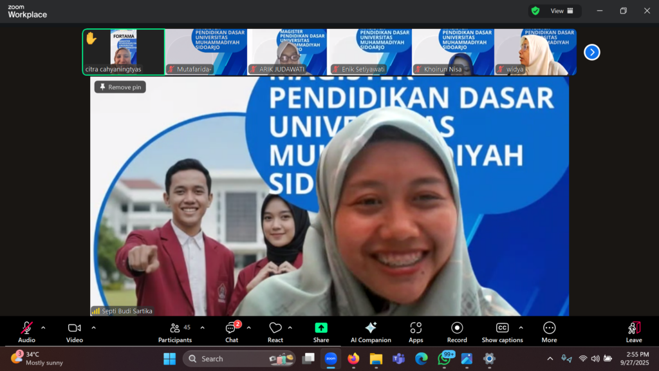Open Zoom Apps
This screenshot has width=659, height=371.
coord(416,332)
